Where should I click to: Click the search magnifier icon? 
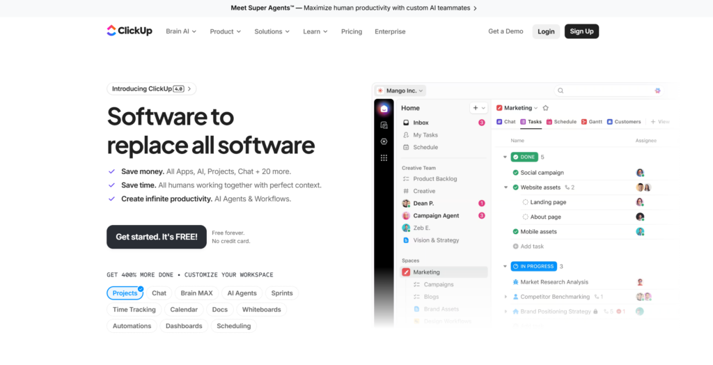coord(561,91)
